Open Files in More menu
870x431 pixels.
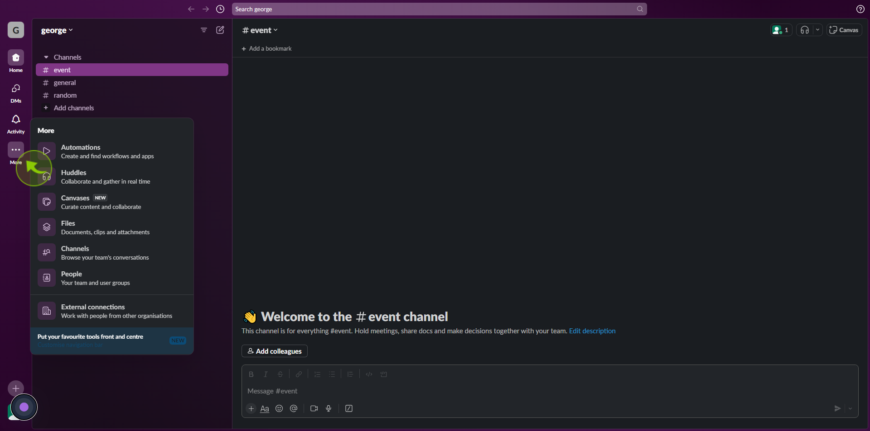point(112,227)
